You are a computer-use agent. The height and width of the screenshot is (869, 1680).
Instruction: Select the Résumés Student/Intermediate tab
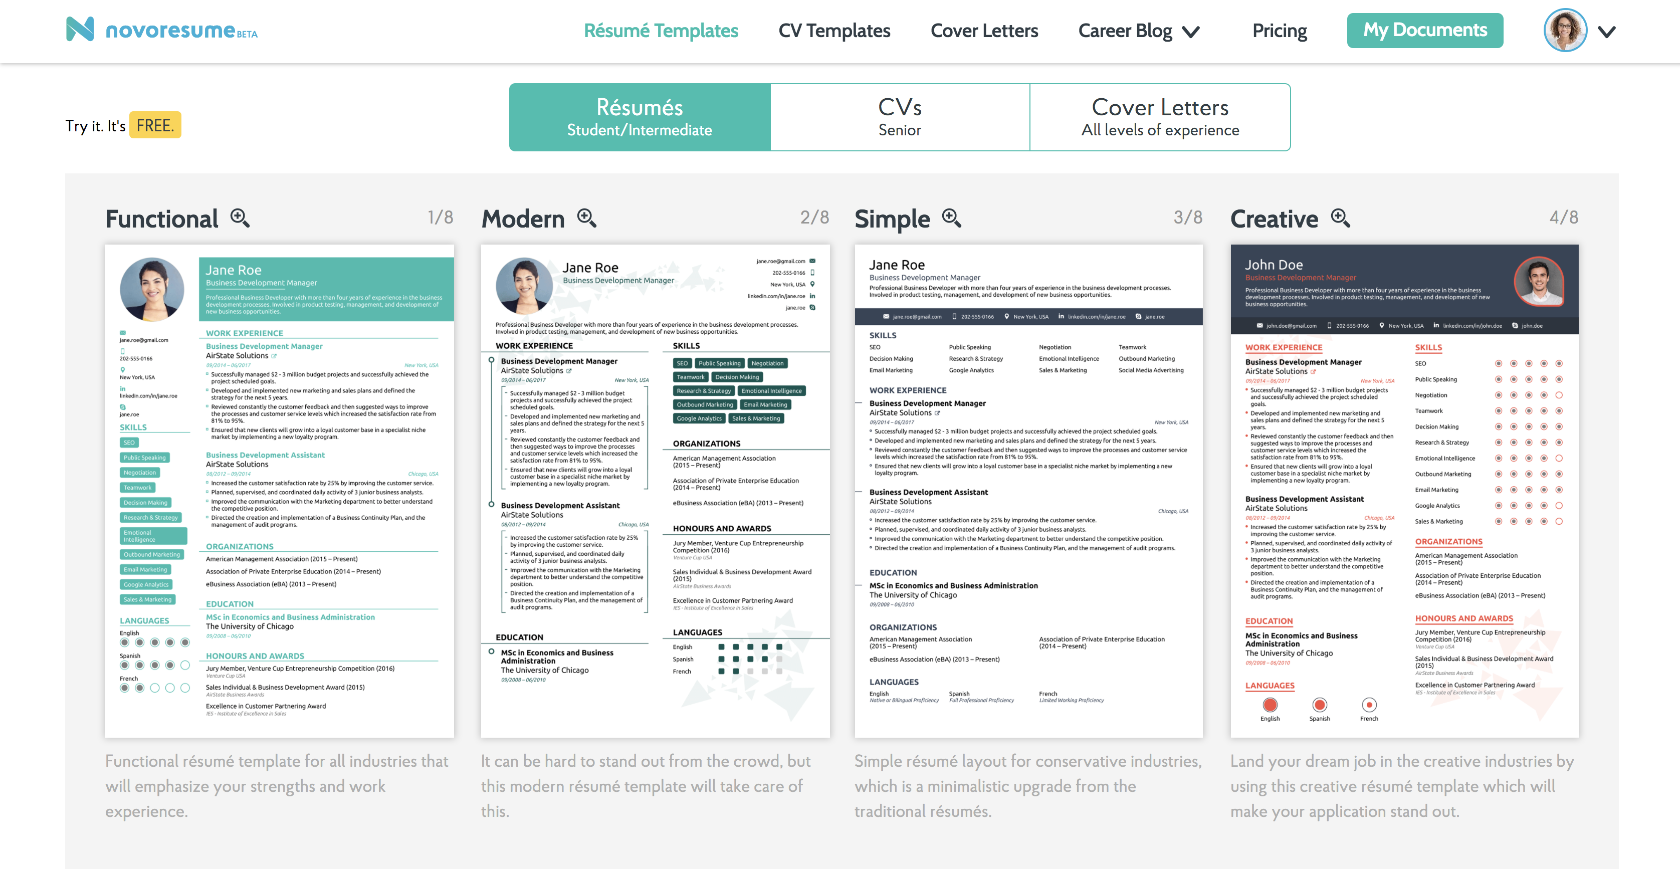coord(641,116)
